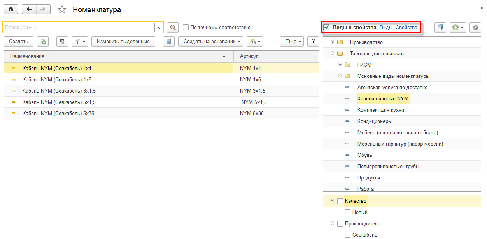
Task: Click the Home icon button
Action: 11,9
